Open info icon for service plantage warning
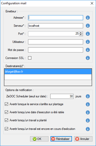Viewport: 96px width, 146px height. click(x=88, y=104)
